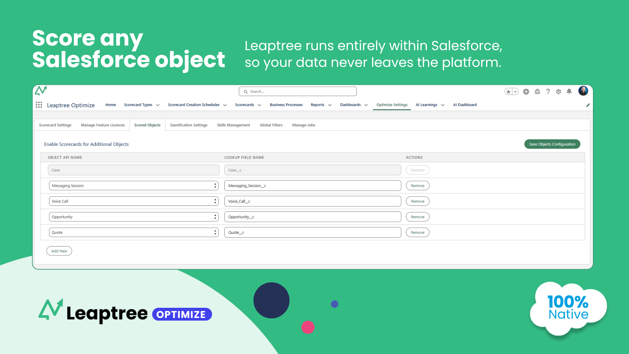Adjust the Voice Call object stepper control

(x=215, y=201)
